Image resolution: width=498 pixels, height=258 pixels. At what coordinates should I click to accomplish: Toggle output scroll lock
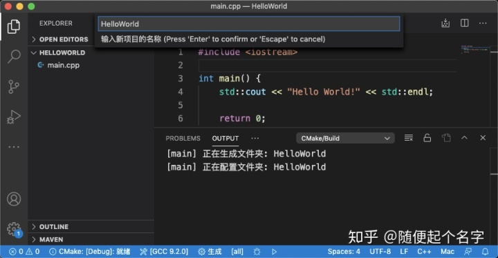click(x=427, y=138)
